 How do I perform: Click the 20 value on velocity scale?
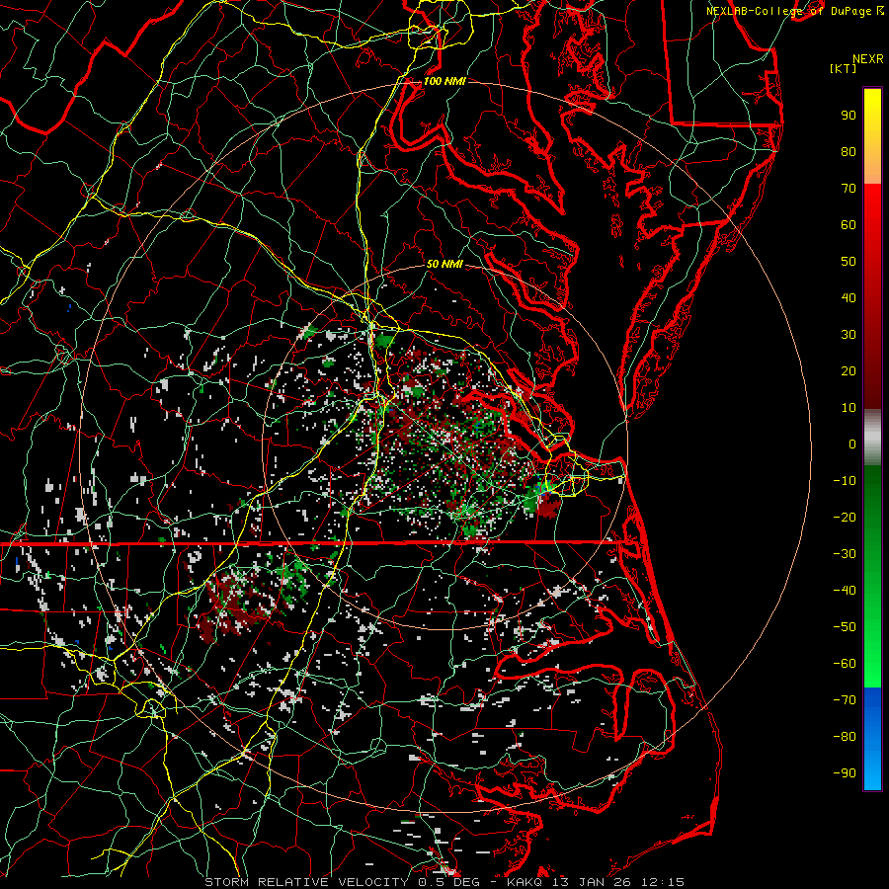(849, 370)
